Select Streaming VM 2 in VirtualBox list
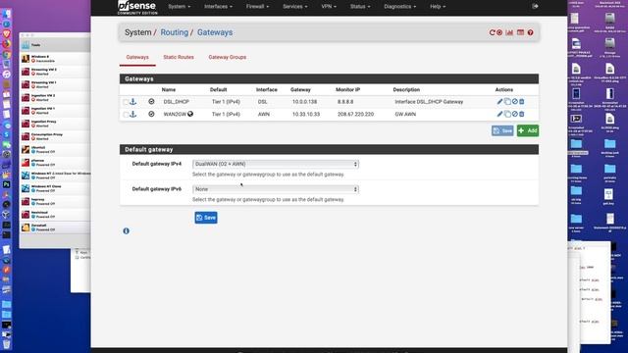Viewport: 628px width, 353px height. pyautogui.click(x=55, y=72)
